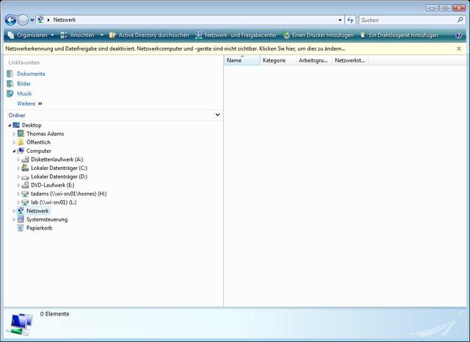Viewport: 470px width, 342px height.
Task: Click the H: network drive icon
Action: tap(25, 193)
